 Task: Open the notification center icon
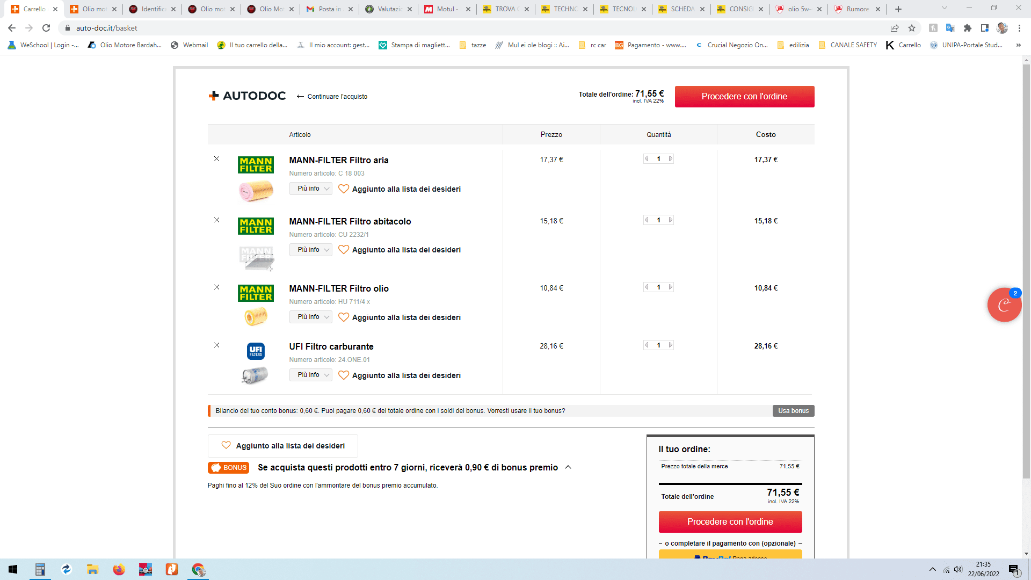tap(1014, 569)
